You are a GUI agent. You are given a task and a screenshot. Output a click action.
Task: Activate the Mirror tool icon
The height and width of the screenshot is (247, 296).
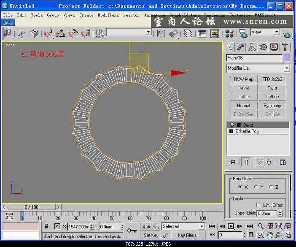click(161, 34)
